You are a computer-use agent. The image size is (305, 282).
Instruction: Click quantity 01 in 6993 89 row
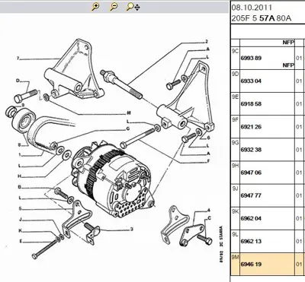click(x=299, y=59)
